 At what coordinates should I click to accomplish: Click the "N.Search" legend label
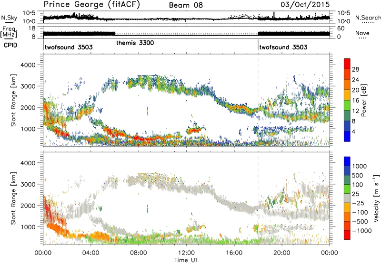368,18
